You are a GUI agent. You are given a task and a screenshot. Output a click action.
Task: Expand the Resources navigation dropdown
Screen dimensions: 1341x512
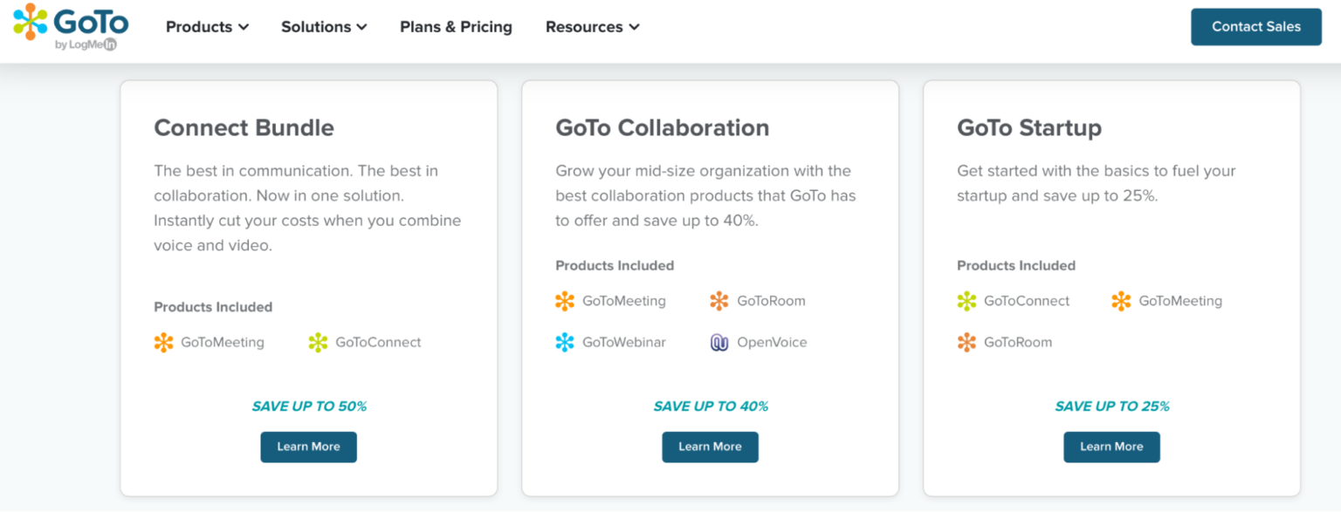[x=592, y=27]
